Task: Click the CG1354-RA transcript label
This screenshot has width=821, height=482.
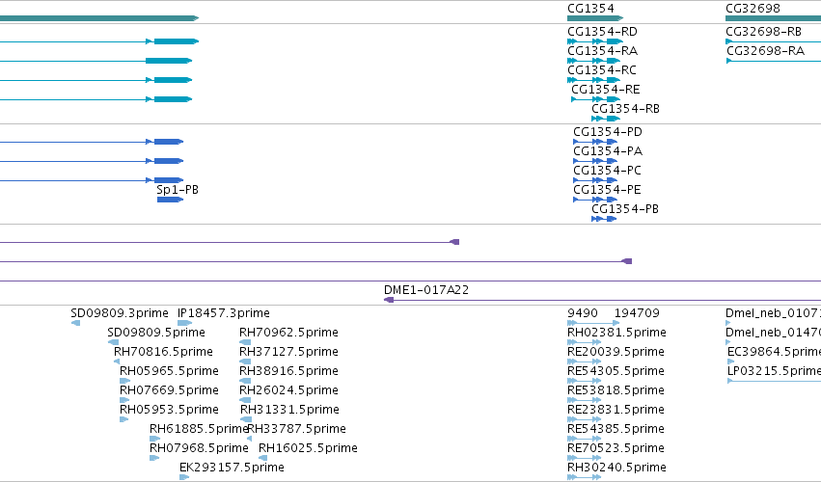Action: pyautogui.click(x=602, y=51)
